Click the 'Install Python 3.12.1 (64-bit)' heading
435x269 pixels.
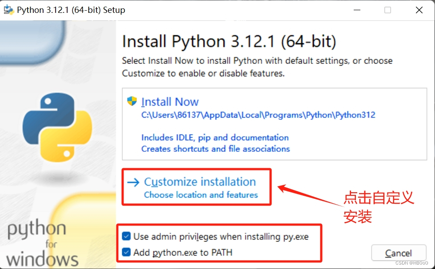tap(229, 42)
